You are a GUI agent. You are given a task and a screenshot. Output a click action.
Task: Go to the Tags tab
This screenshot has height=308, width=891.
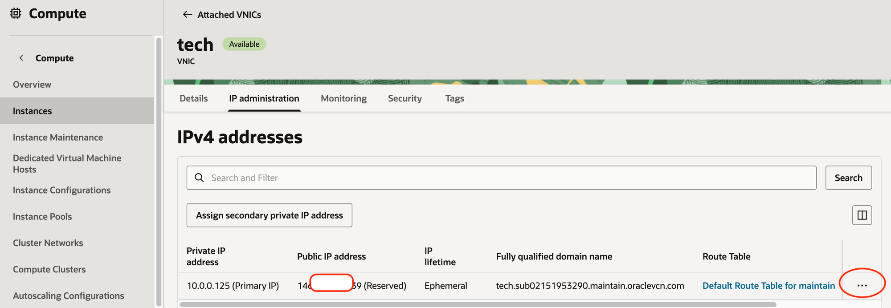[454, 98]
